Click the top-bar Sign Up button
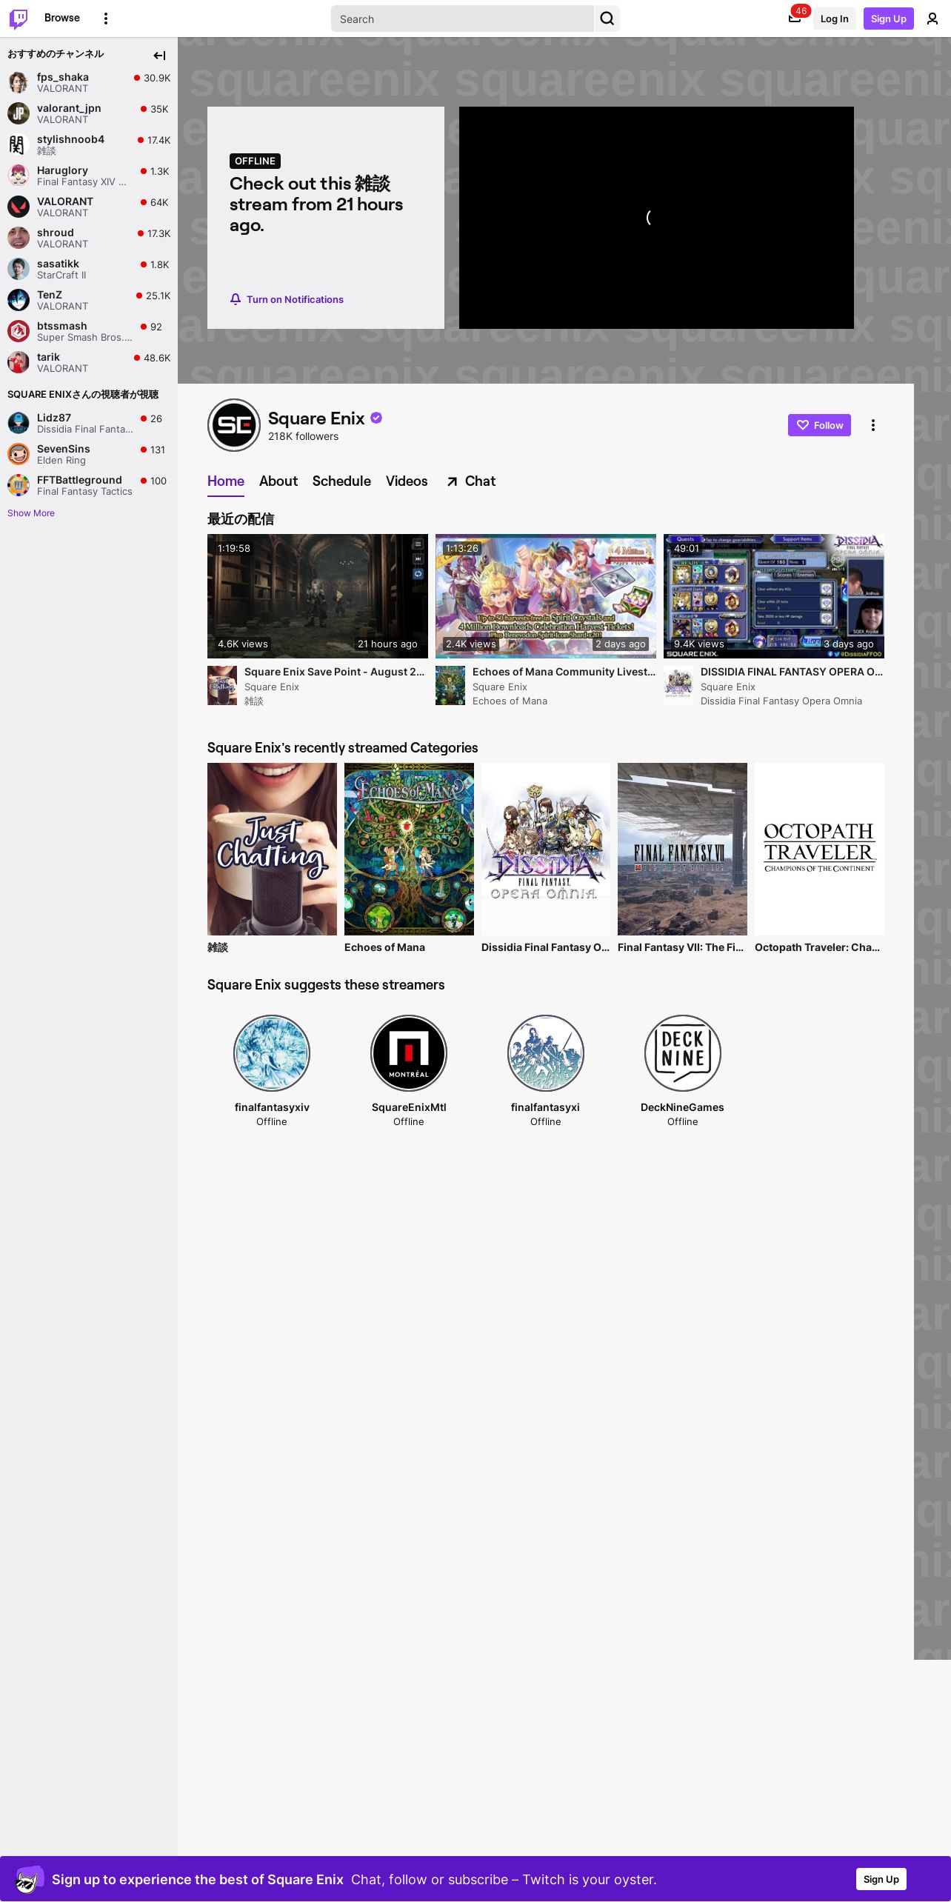 click(889, 19)
